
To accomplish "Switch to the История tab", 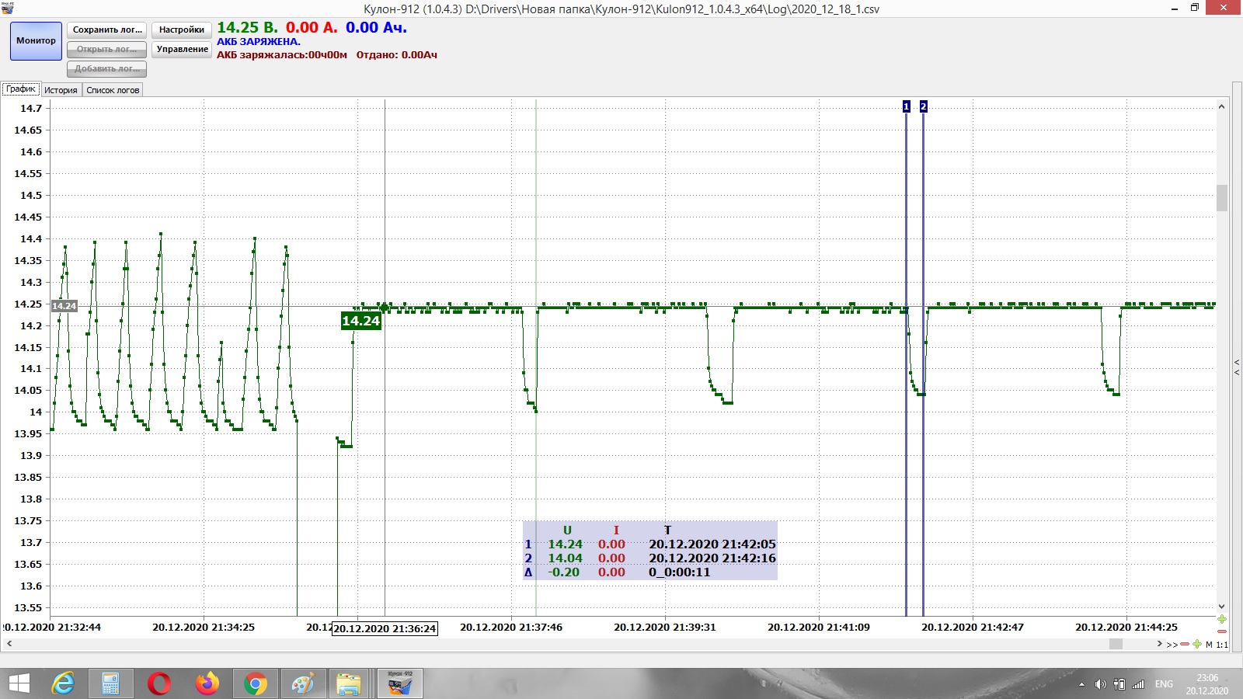I will (x=61, y=90).
